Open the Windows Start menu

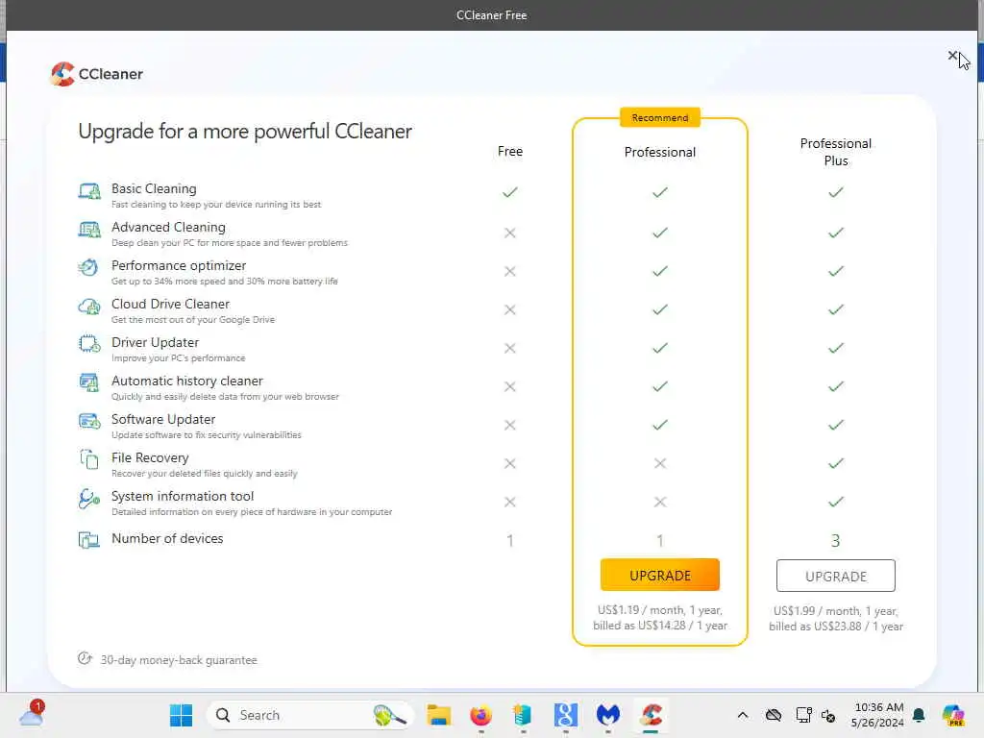coord(181,715)
